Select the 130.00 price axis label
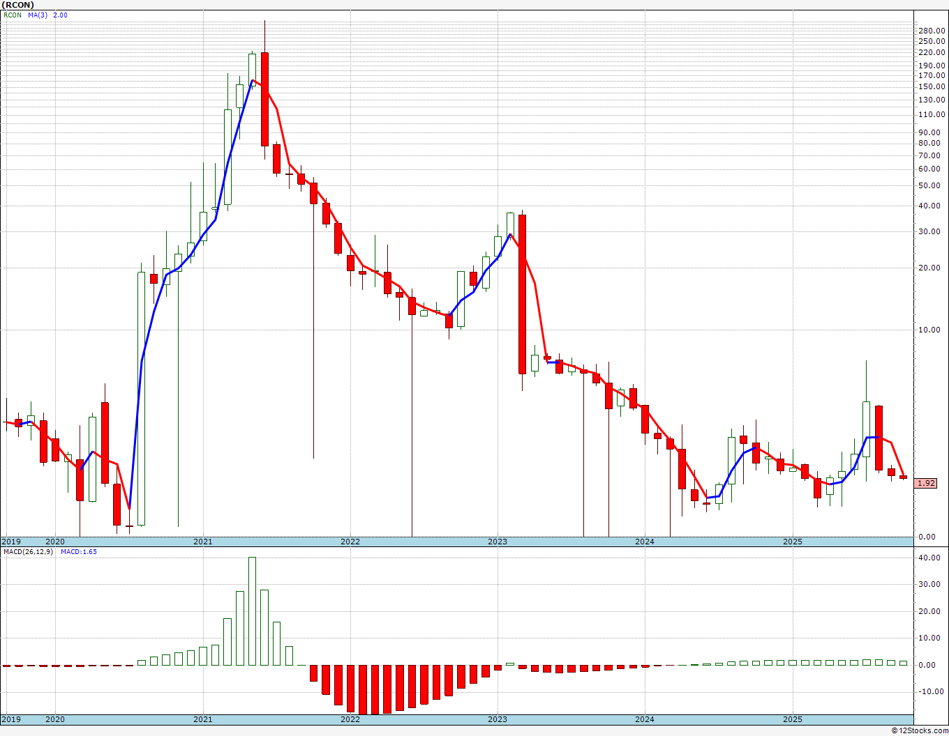 click(932, 100)
